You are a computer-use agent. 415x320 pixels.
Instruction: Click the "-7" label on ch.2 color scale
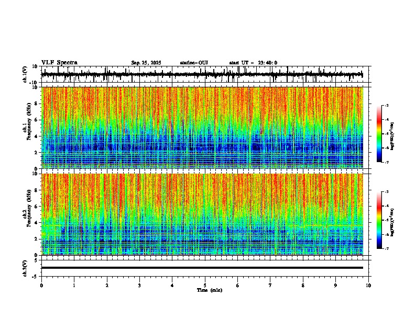pyautogui.click(x=387, y=249)
